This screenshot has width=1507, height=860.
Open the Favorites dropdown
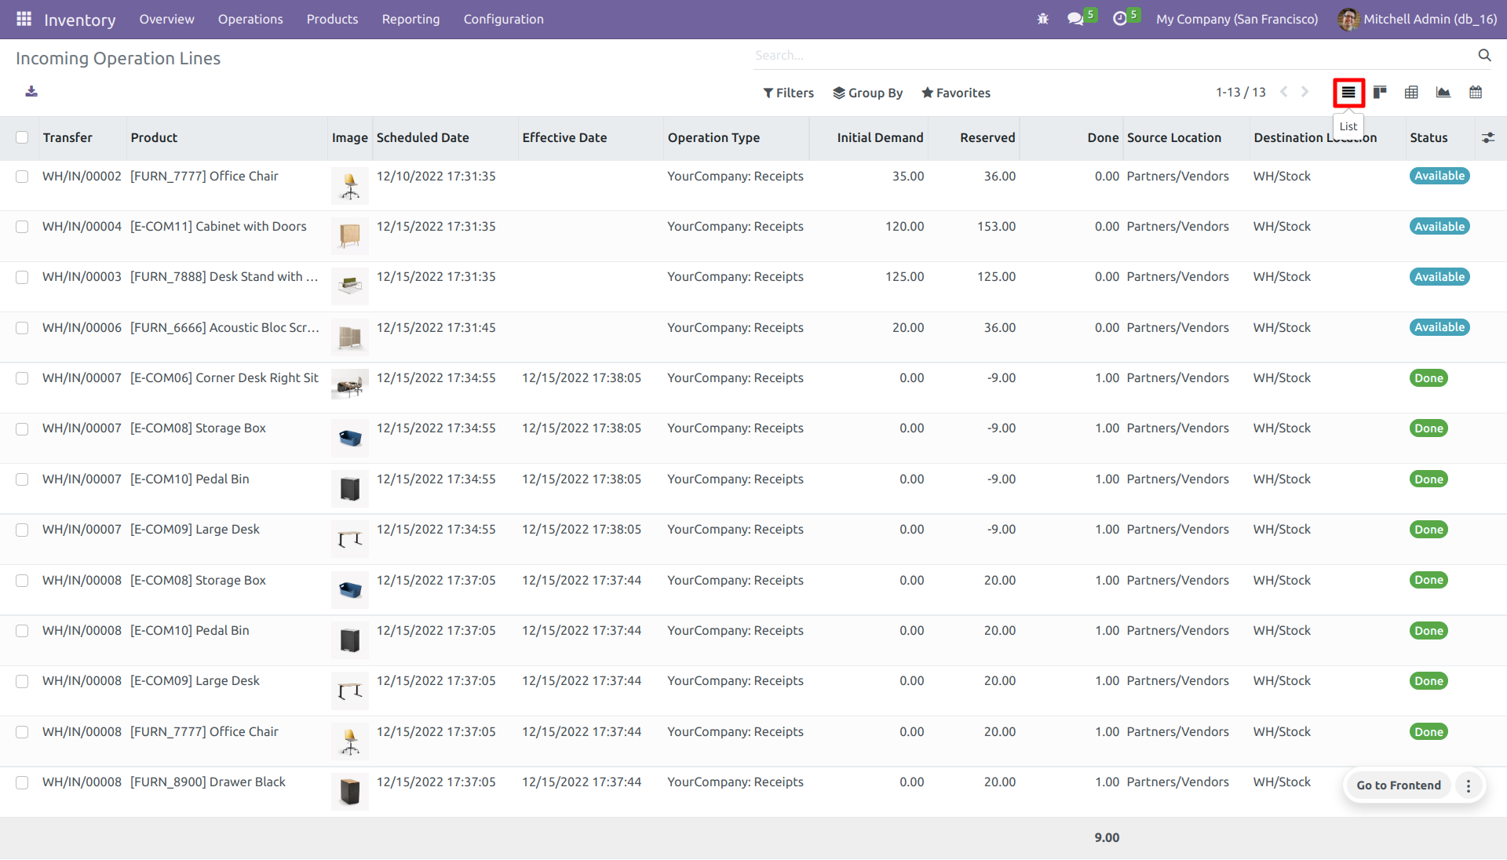click(955, 93)
